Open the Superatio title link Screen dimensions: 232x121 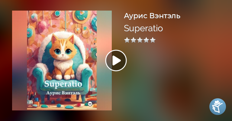pos(143,28)
